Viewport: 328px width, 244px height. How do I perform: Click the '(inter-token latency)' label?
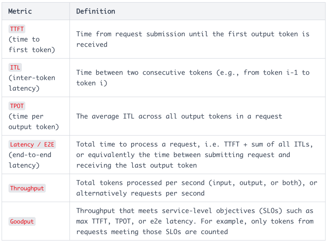tap(31, 83)
